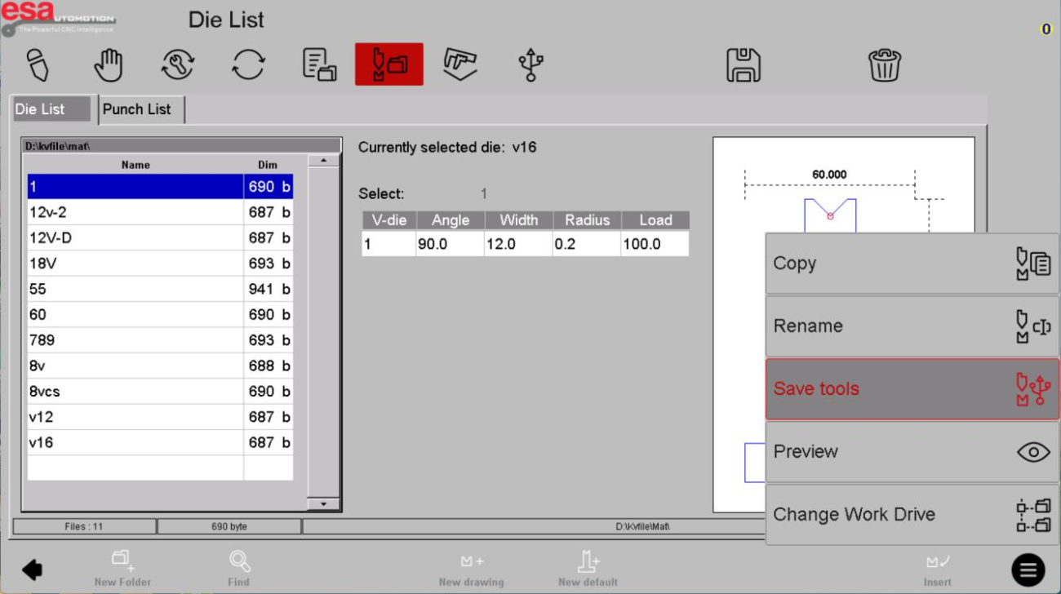The width and height of the screenshot is (1061, 594).
Task: Click the New Folder button
Action: click(x=122, y=569)
